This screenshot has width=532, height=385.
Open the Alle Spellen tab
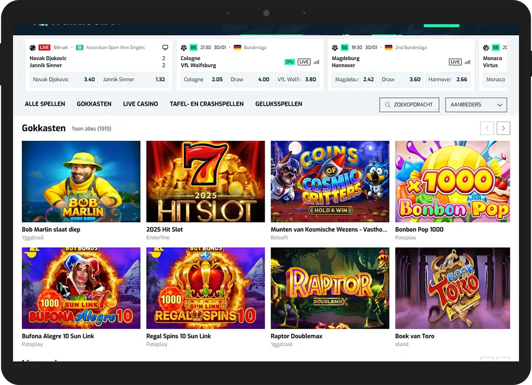(45, 104)
